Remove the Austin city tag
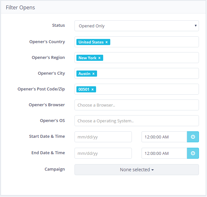 94,74
